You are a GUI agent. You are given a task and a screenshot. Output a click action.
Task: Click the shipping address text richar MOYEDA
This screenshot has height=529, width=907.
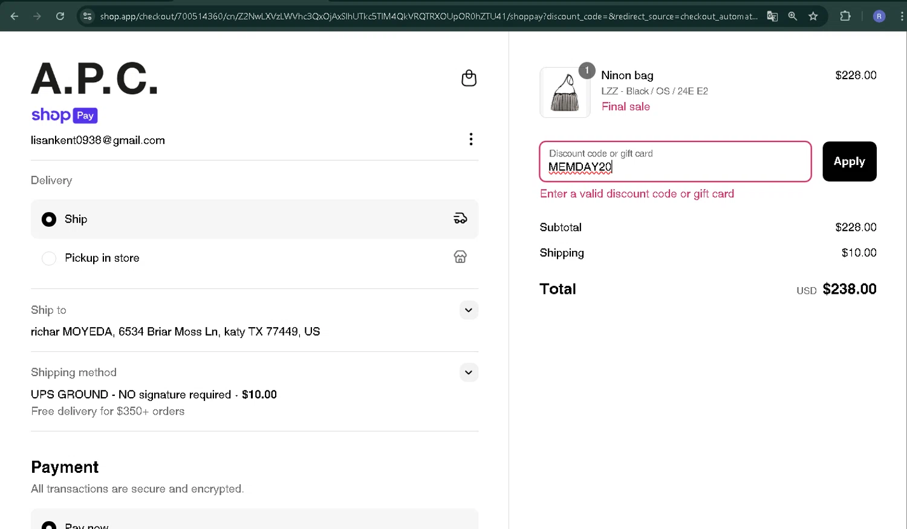click(175, 331)
